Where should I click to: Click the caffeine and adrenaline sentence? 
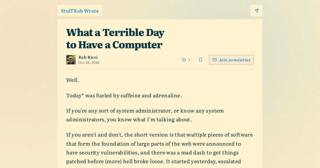124,95
